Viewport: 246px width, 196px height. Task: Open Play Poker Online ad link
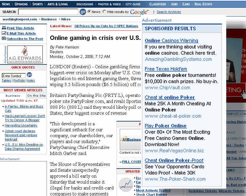coord(165,126)
